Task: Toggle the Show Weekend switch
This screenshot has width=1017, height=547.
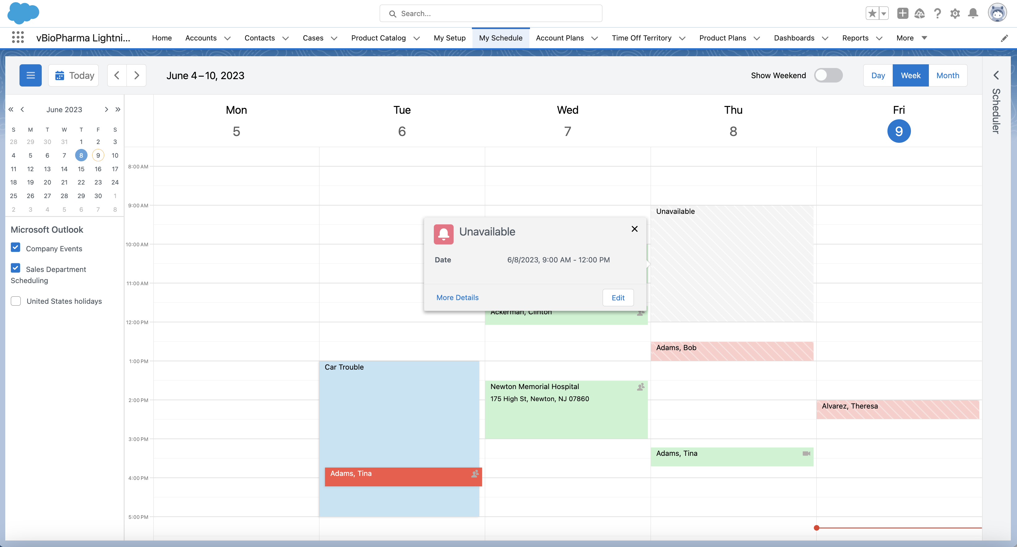Action: [x=828, y=75]
